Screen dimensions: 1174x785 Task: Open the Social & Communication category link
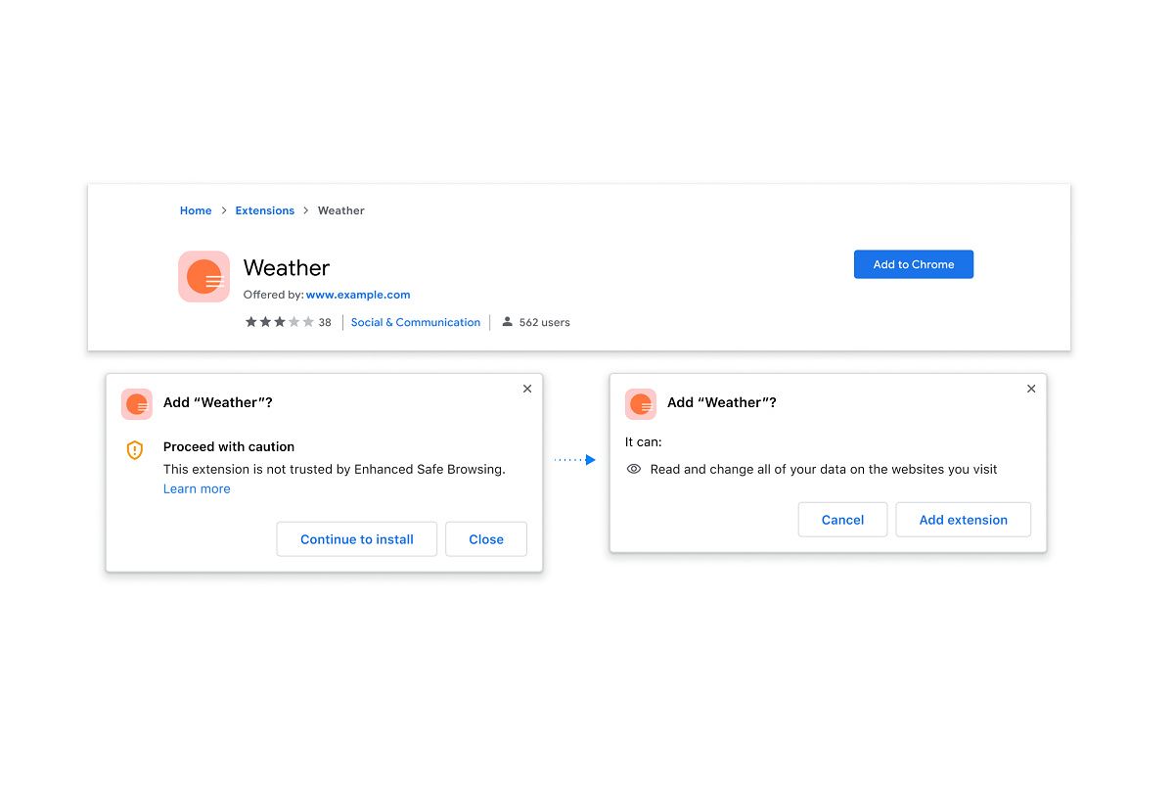coord(416,322)
